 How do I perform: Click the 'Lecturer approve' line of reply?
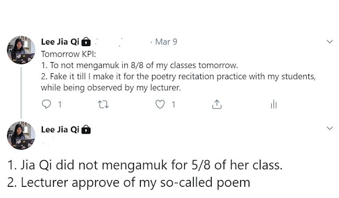129,183
